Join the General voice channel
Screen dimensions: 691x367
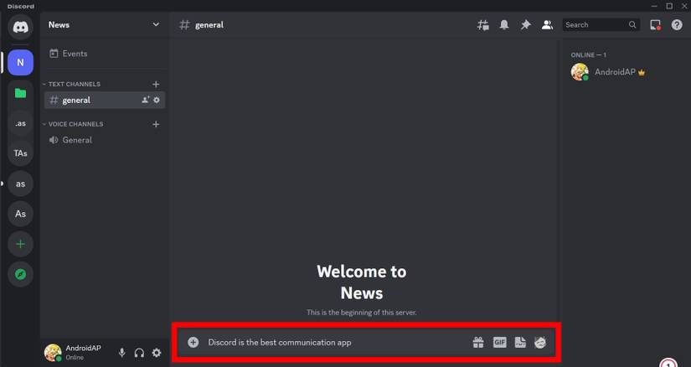pos(77,140)
